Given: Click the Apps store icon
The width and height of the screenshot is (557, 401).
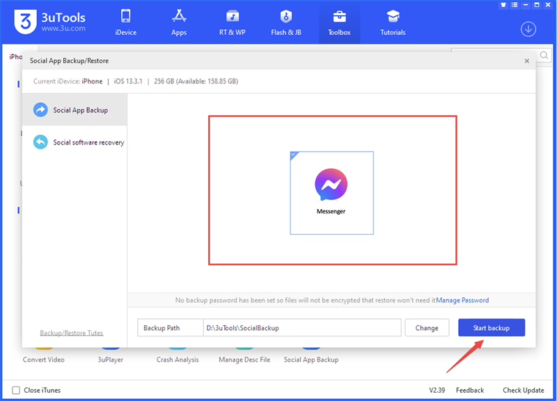Looking at the screenshot, I should [x=179, y=16].
